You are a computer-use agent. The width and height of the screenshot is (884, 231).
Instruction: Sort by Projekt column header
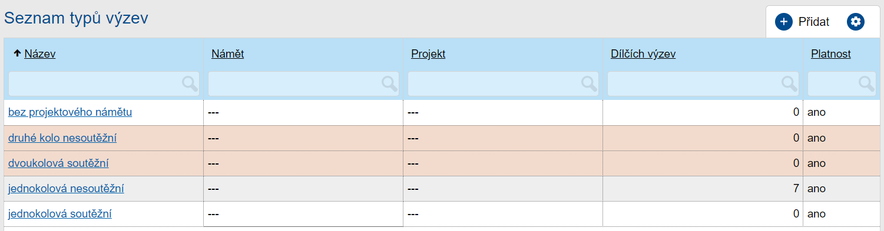(x=428, y=54)
